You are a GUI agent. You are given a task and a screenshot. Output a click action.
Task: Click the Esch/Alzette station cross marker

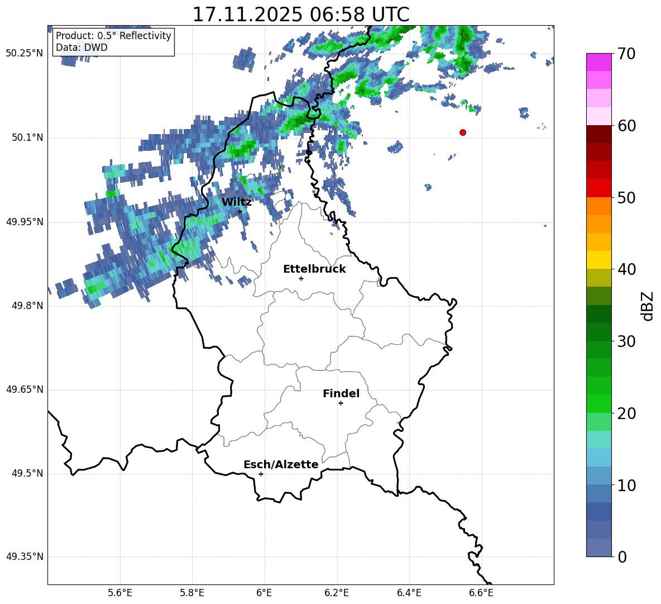pos(261,474)
